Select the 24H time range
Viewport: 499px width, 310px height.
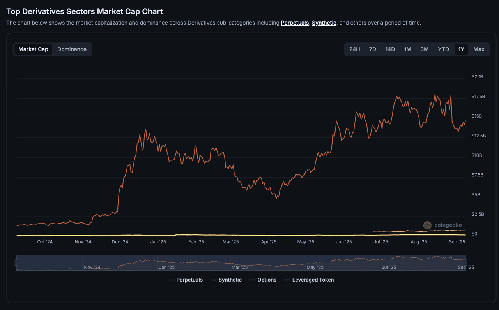point(354,49)
